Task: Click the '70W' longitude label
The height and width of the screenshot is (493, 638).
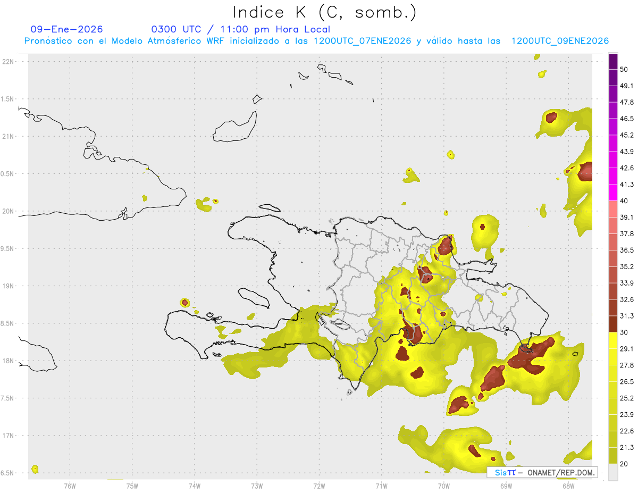Action: pyautogui.click(x=444, y=486)
